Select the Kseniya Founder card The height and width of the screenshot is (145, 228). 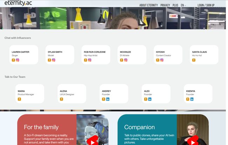[x=198, y=94]
